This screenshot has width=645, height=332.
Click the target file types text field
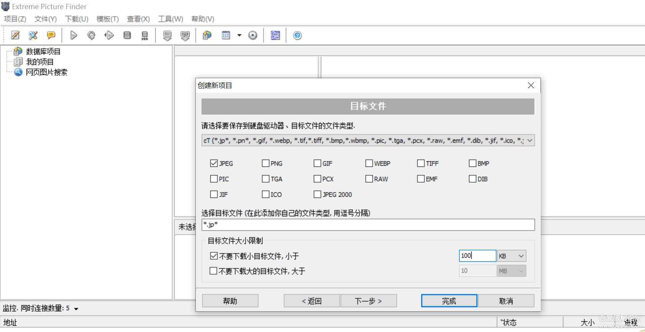click(x=368, y=225)
